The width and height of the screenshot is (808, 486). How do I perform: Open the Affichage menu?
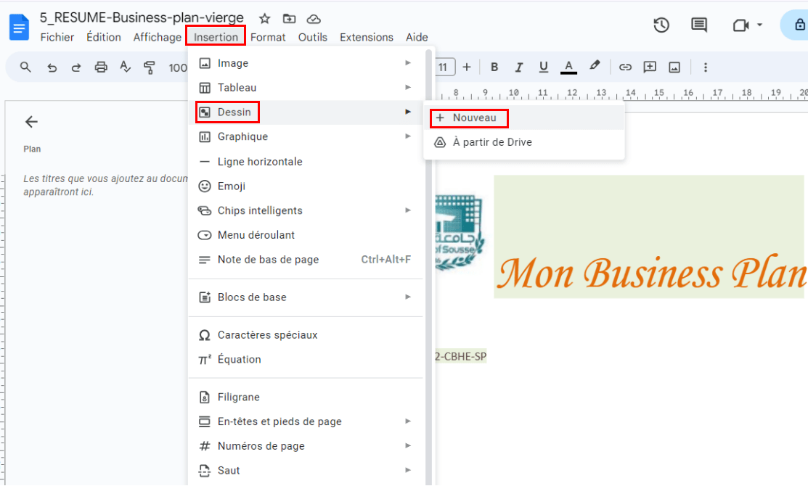coord(157,37)
